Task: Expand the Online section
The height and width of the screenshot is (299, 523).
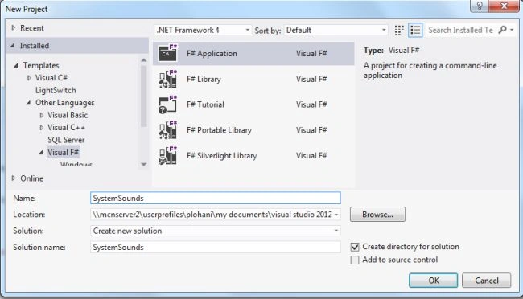Action: [14, 178]
